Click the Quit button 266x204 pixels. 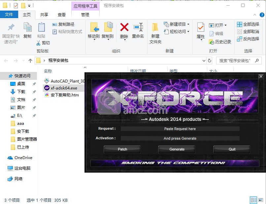pyautogui.click(x=232, y=149)
